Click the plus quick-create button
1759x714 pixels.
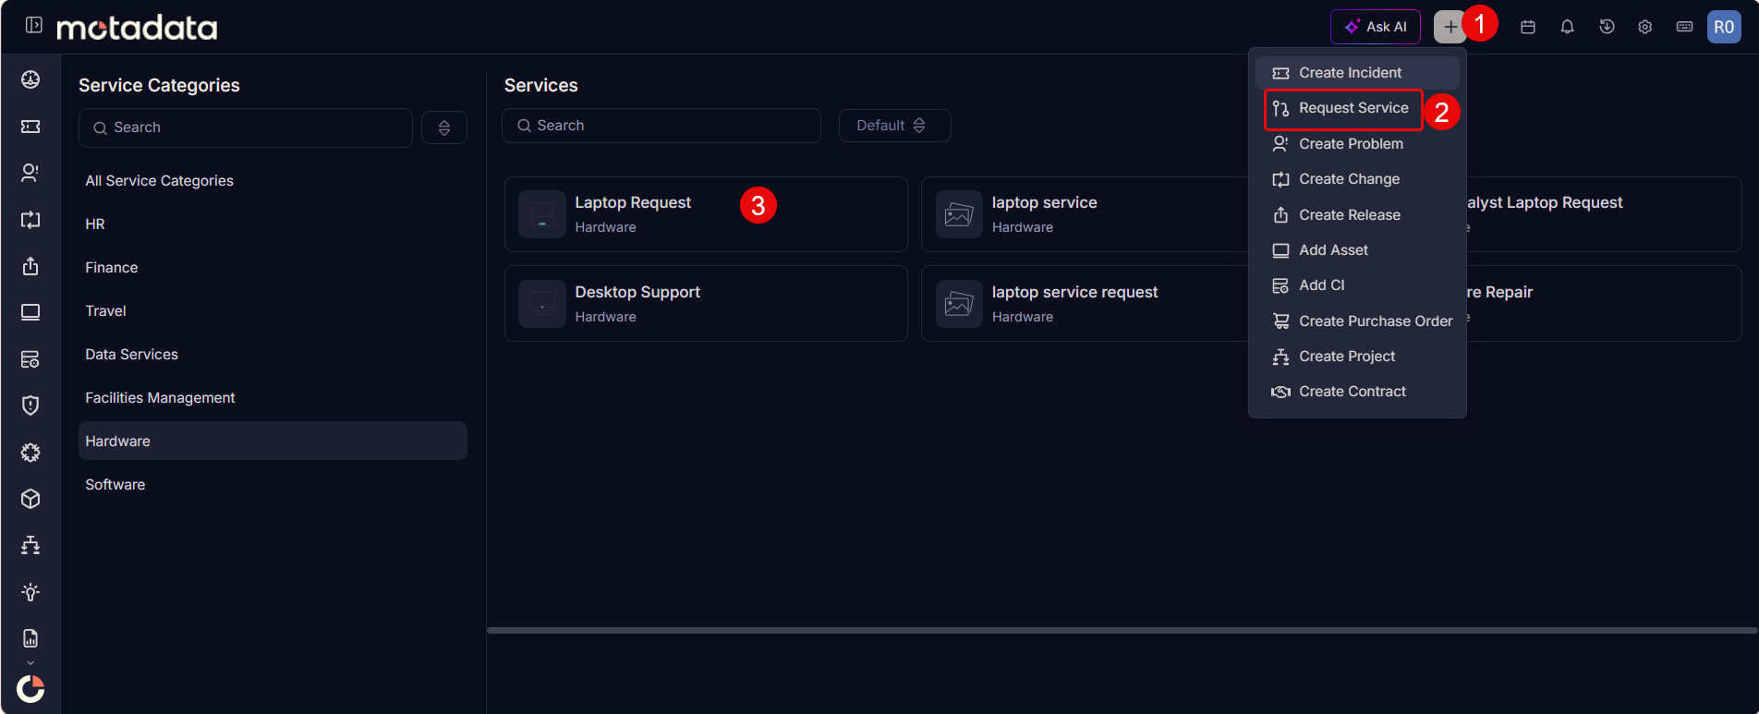1450,27
